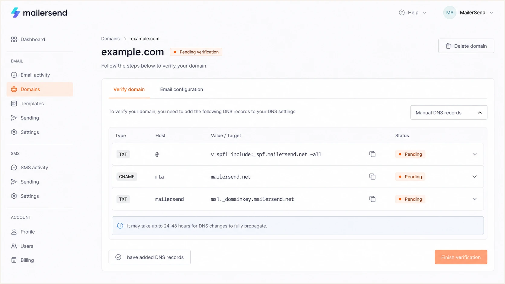Click the checkmark circle icon for DNS records added
The image size is (505, 284).
pyautogui.click(x=118, y=257)
